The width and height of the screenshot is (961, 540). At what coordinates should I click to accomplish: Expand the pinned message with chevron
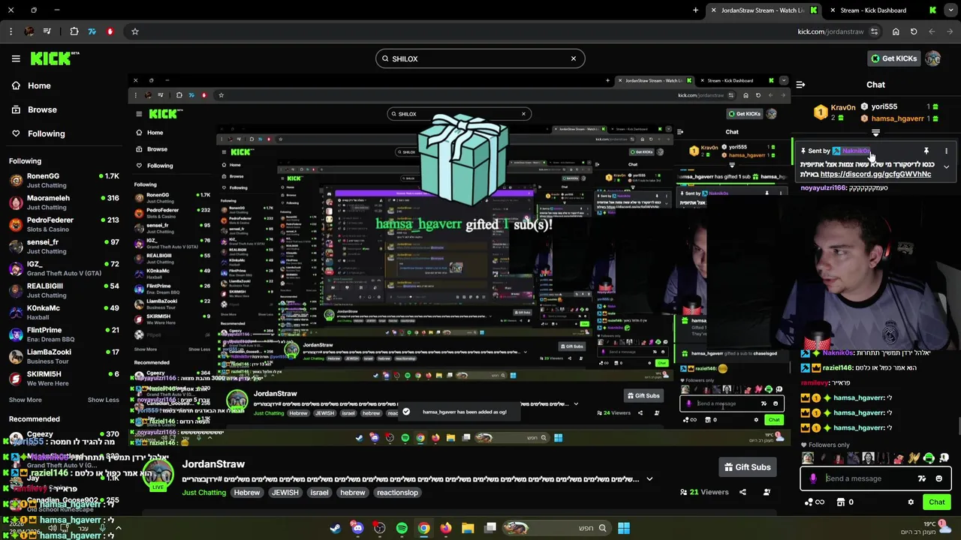click(946, 167)
